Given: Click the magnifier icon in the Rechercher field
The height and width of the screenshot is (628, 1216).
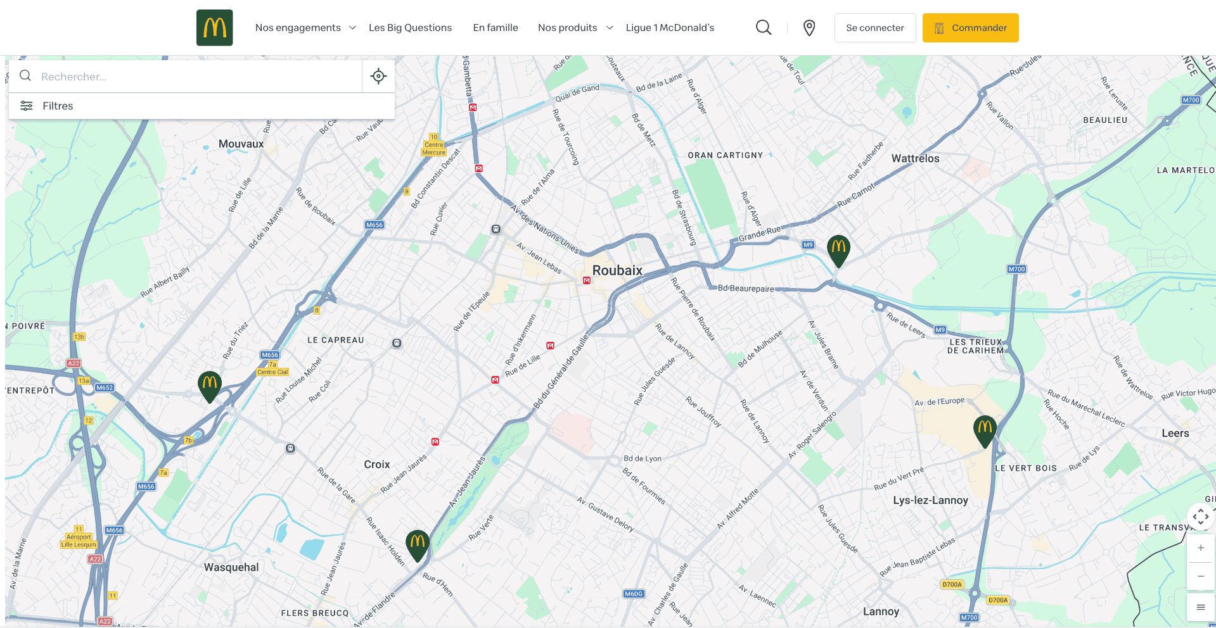Looking at the screenshot, I should click(x=25, y=76).
